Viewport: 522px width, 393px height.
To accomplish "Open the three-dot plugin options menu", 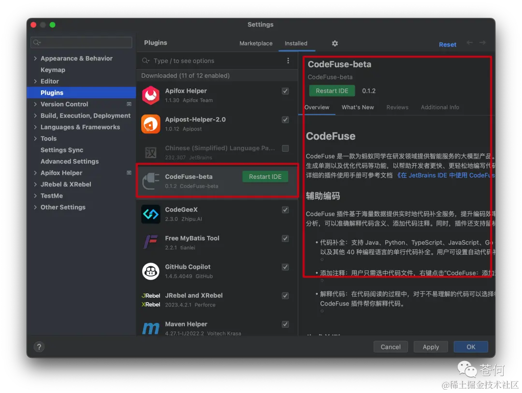I will 288,60.
